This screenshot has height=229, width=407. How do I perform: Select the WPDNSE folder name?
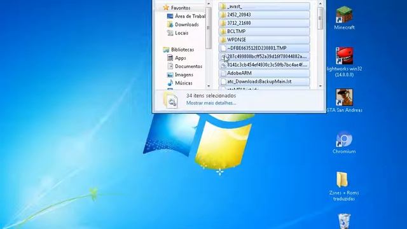(x=237, y=39)
